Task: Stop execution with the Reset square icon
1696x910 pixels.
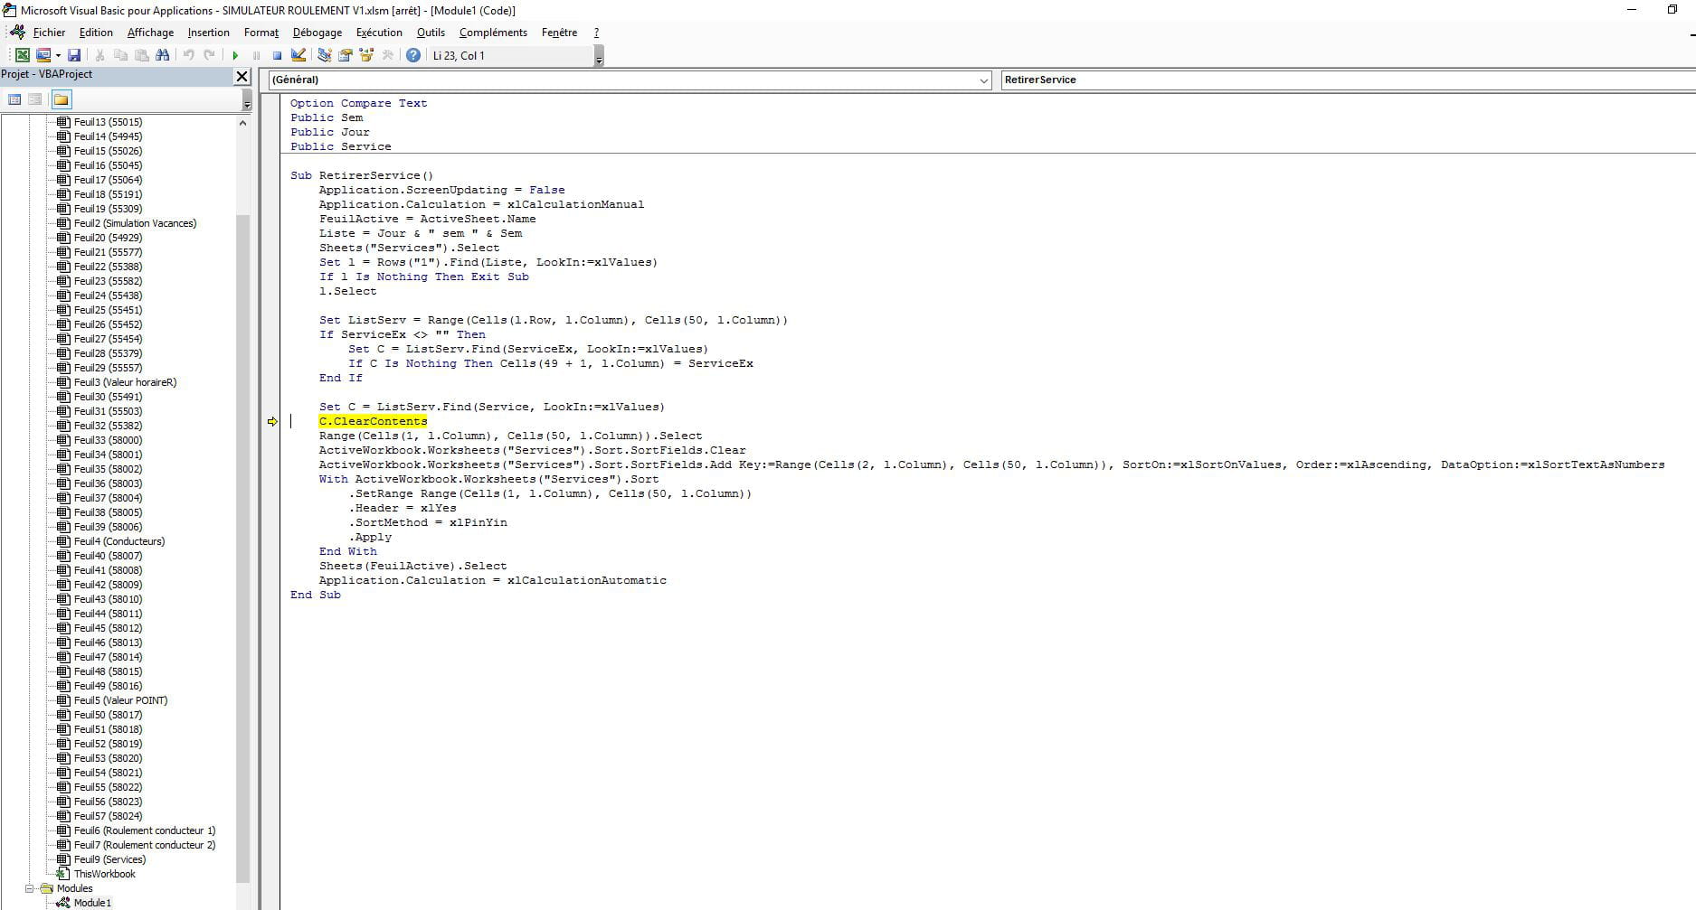Action: (277, 55)
